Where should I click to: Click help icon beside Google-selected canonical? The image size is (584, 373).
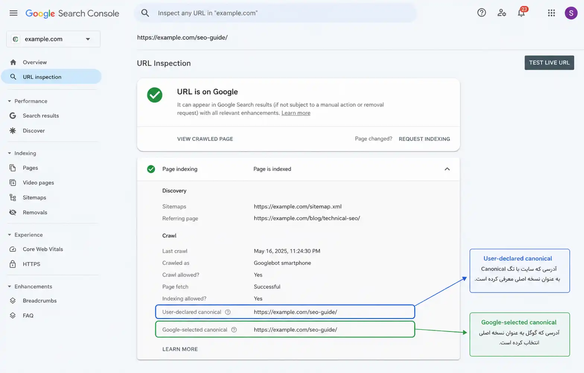click(234, 329)
